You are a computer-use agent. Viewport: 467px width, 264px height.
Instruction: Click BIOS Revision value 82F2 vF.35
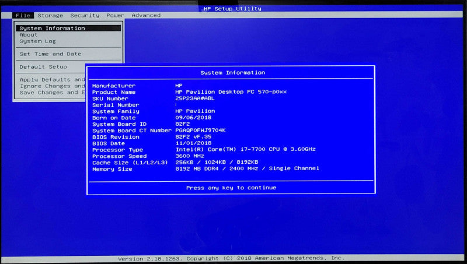[x=193, y=137]
